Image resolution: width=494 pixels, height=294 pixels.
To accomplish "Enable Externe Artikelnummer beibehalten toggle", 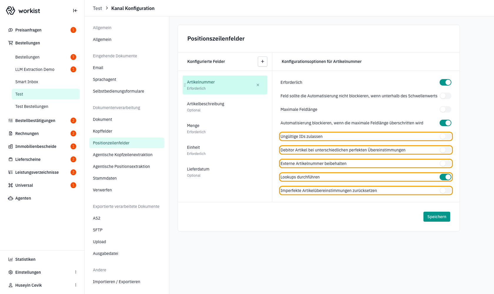I will (445, 163).
